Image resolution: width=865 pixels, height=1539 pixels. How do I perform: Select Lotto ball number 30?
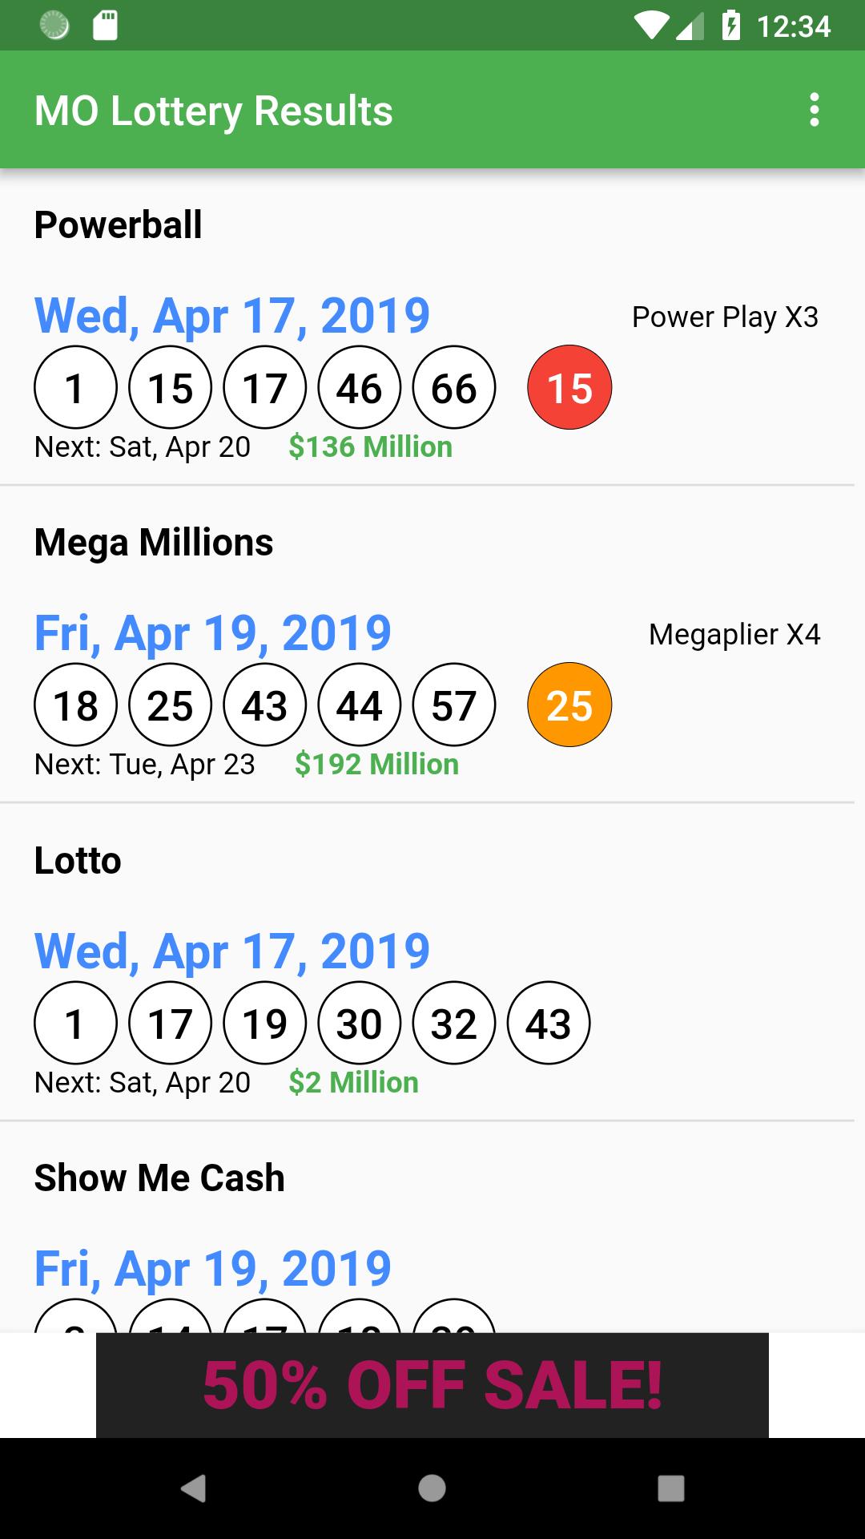(x=360, y=1024)
